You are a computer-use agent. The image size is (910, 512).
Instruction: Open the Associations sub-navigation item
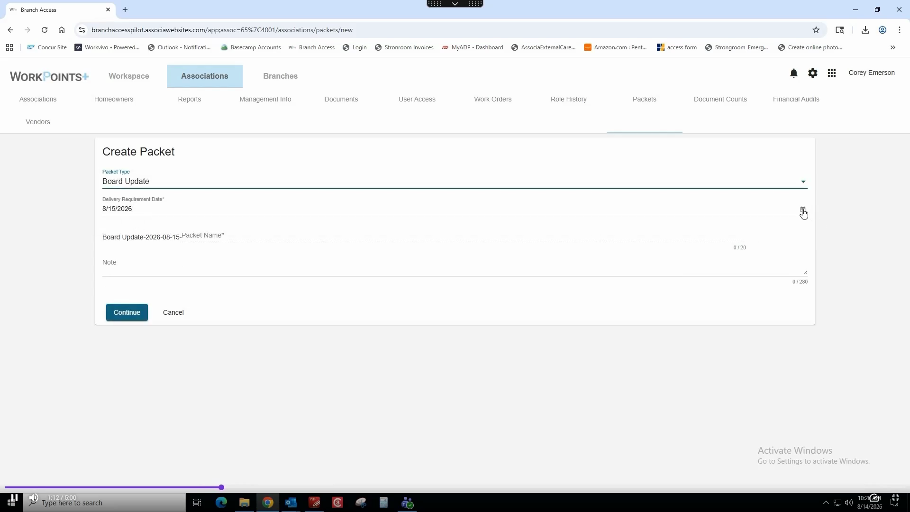point(38,99)
